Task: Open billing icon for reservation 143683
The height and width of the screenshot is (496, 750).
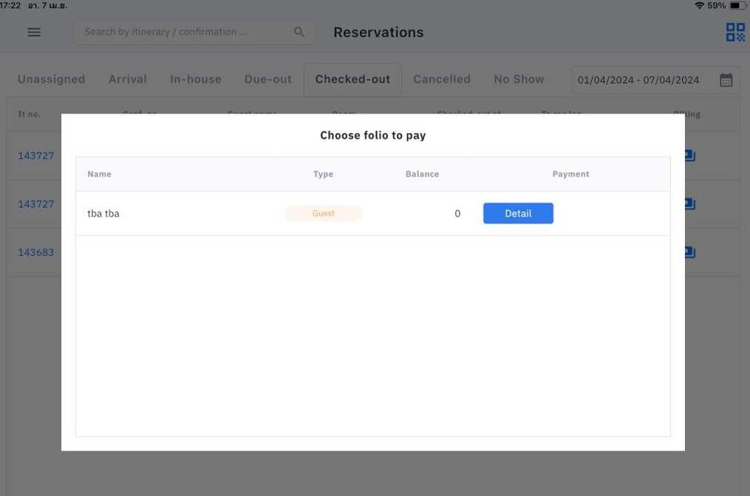Action: coord(689,252)
